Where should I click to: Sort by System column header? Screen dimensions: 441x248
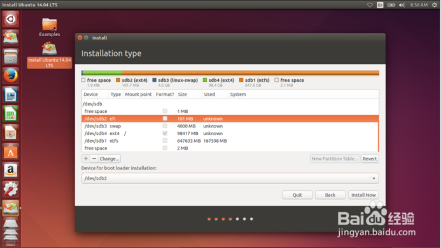[303, 95]
